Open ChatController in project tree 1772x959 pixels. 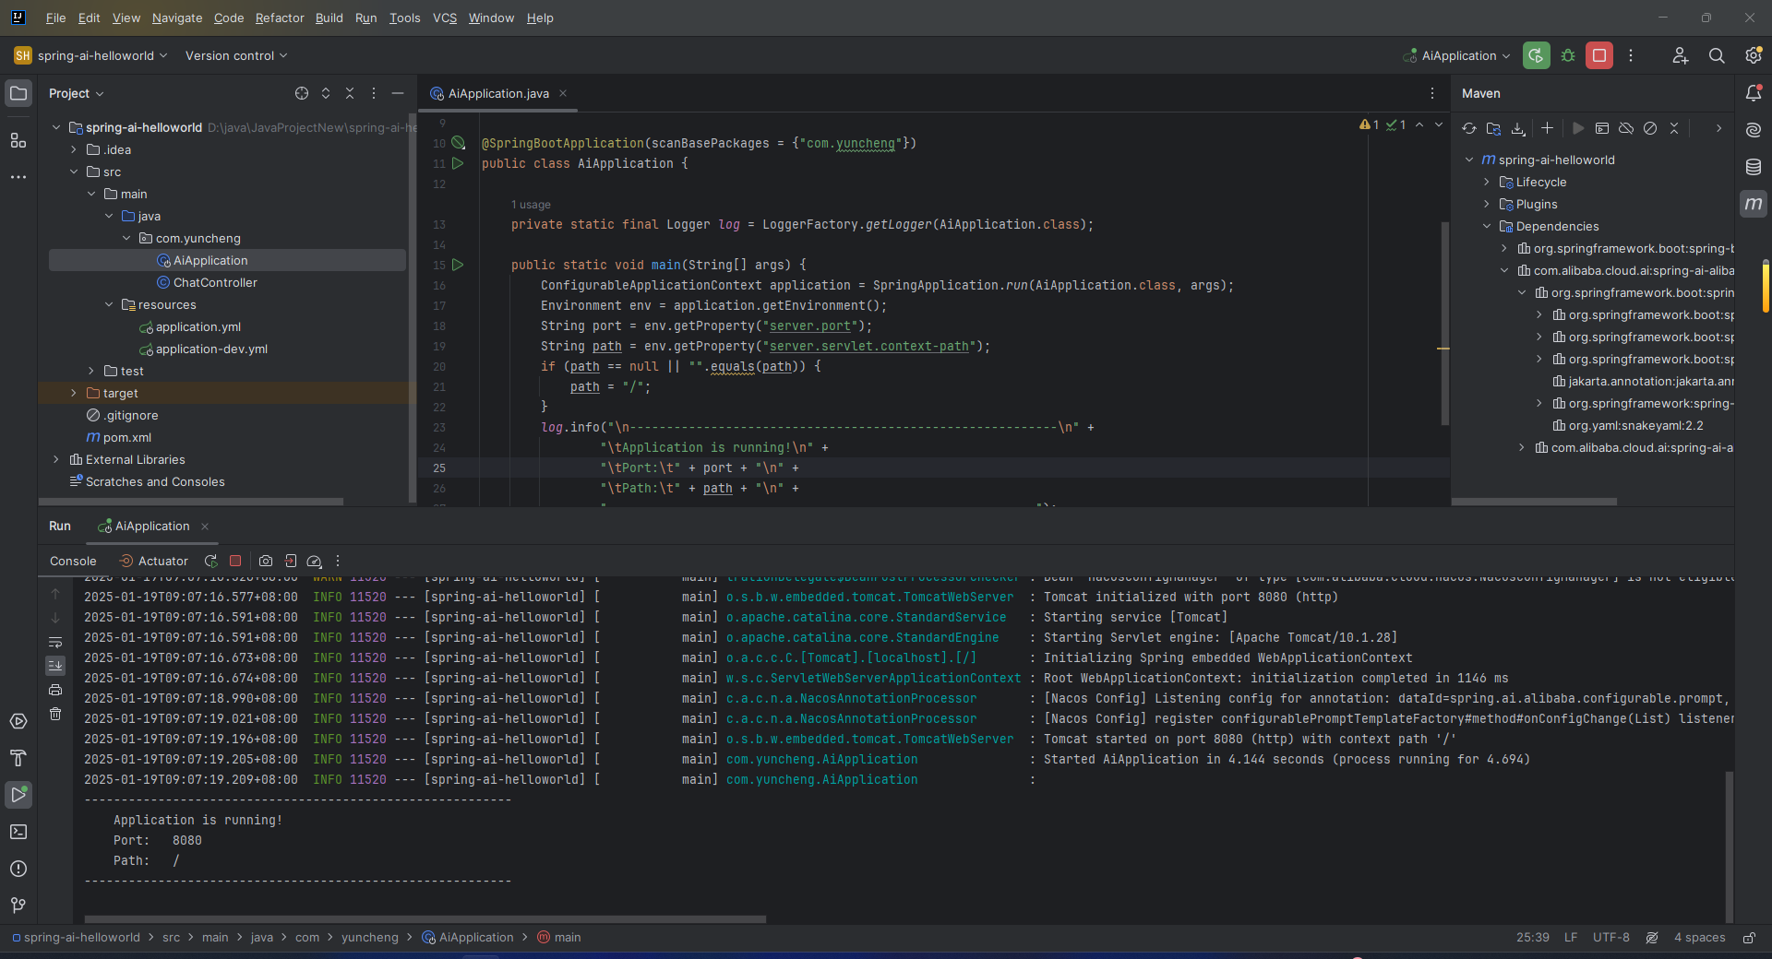click(214, 283)
